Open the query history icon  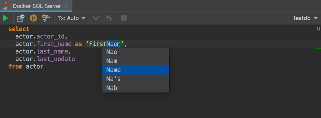click(x=21, y=18)
